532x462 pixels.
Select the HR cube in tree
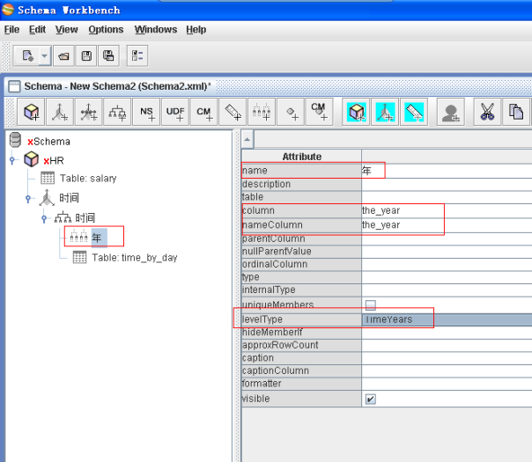(x=54, y=160)
